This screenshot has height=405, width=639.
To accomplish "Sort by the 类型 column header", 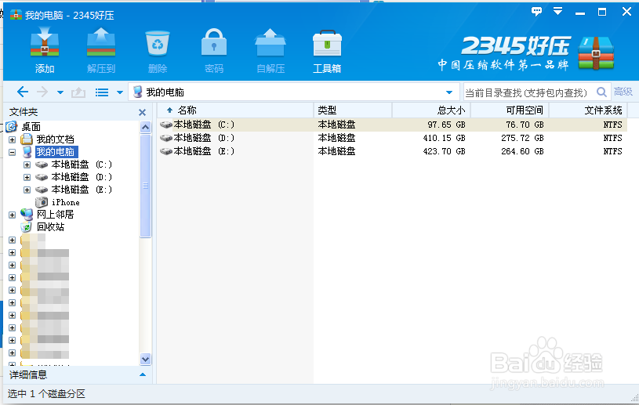I will point(353,110).
